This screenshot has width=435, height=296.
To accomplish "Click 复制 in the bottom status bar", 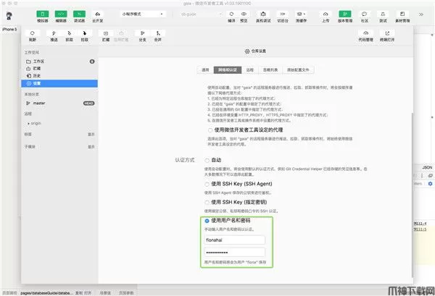I will (x=79, y=293).
